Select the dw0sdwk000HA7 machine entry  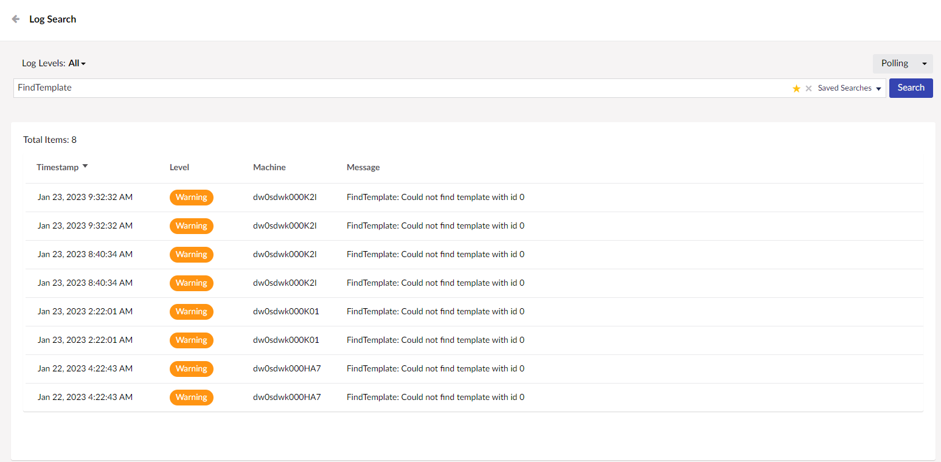[286, 368]
